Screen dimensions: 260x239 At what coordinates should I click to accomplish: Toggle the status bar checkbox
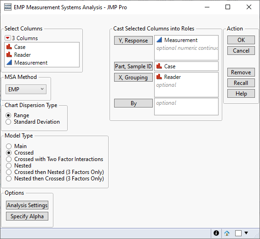pos(238,233)
